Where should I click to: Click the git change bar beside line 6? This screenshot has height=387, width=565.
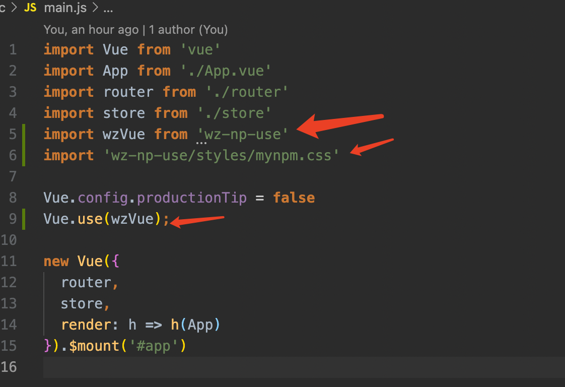(x=24, y=155)
